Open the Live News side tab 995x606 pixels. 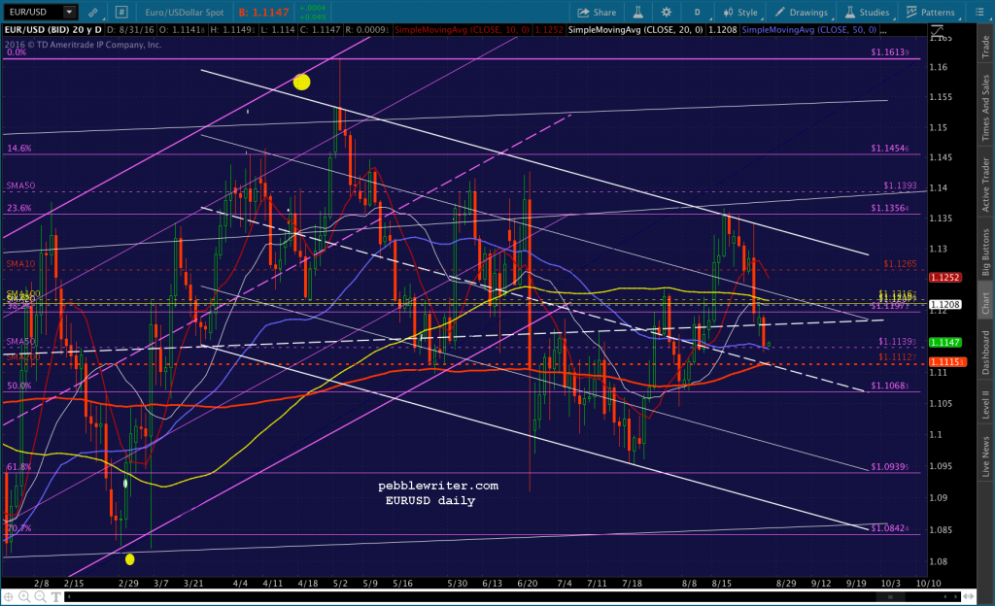(x=985, y=456)
